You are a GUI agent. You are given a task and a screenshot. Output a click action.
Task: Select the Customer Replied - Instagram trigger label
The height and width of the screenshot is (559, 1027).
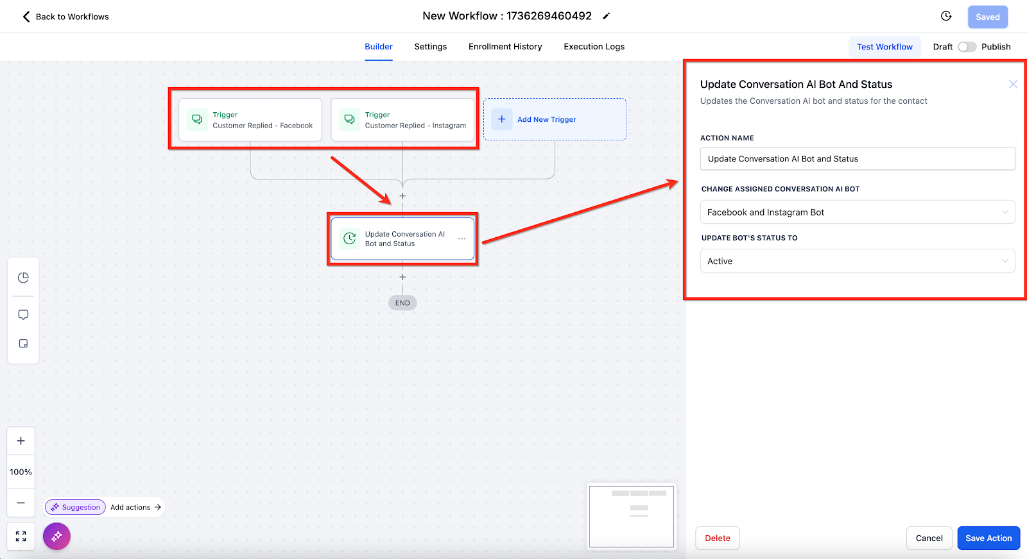point(415,126)
